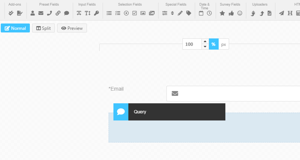Click the Date & Time group label
Viewport: 300px width, 160px height.
pos(204,6)
